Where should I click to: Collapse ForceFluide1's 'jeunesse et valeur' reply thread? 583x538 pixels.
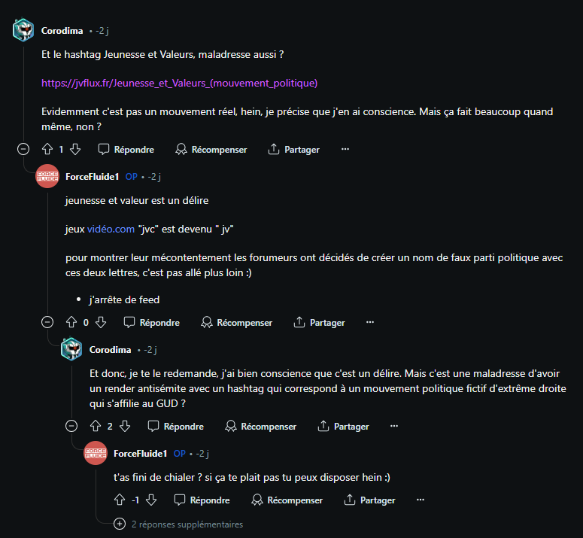tap(47, 322)
